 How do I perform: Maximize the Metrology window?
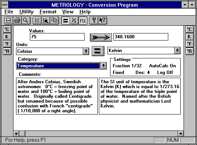tap(192, 5)
